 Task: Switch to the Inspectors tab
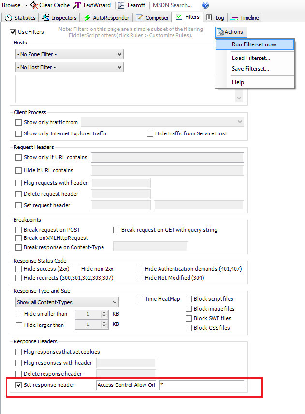[59, 18]
